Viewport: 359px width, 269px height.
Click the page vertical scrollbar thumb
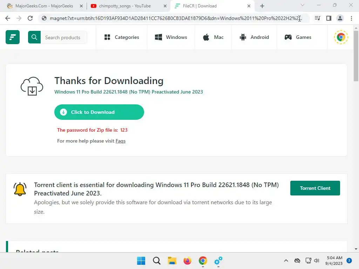coord(356,56)
